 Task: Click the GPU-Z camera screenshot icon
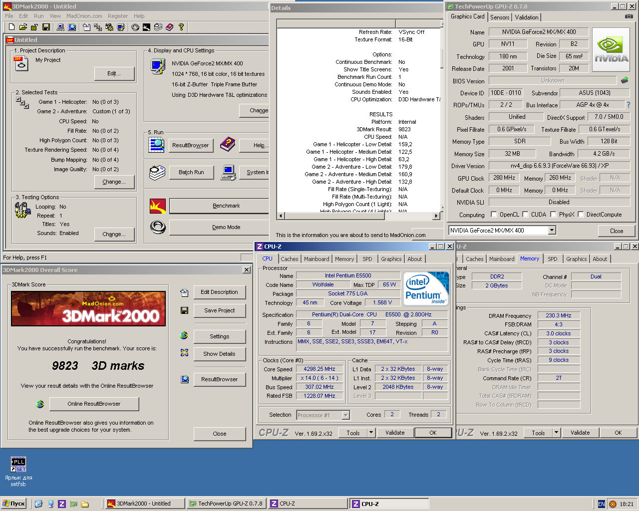click(629, 16)
